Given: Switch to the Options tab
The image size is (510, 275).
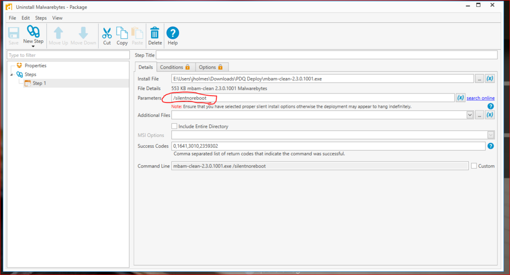Looking at the screenshot, I should [x=211, y=67].
